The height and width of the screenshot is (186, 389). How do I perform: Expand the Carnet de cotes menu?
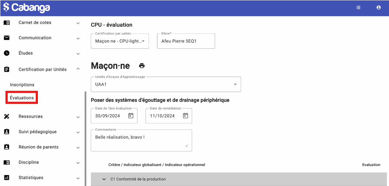(x=78, y=23)
